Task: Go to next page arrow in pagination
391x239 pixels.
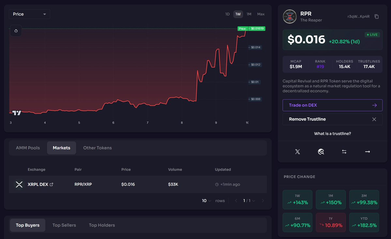Action: (x=263, y=201)
